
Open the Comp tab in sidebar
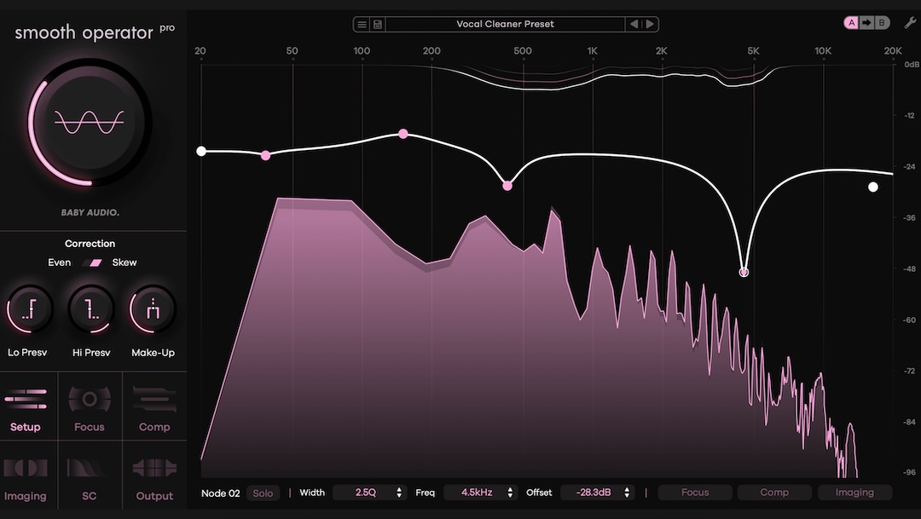click(x=154, y=407)
